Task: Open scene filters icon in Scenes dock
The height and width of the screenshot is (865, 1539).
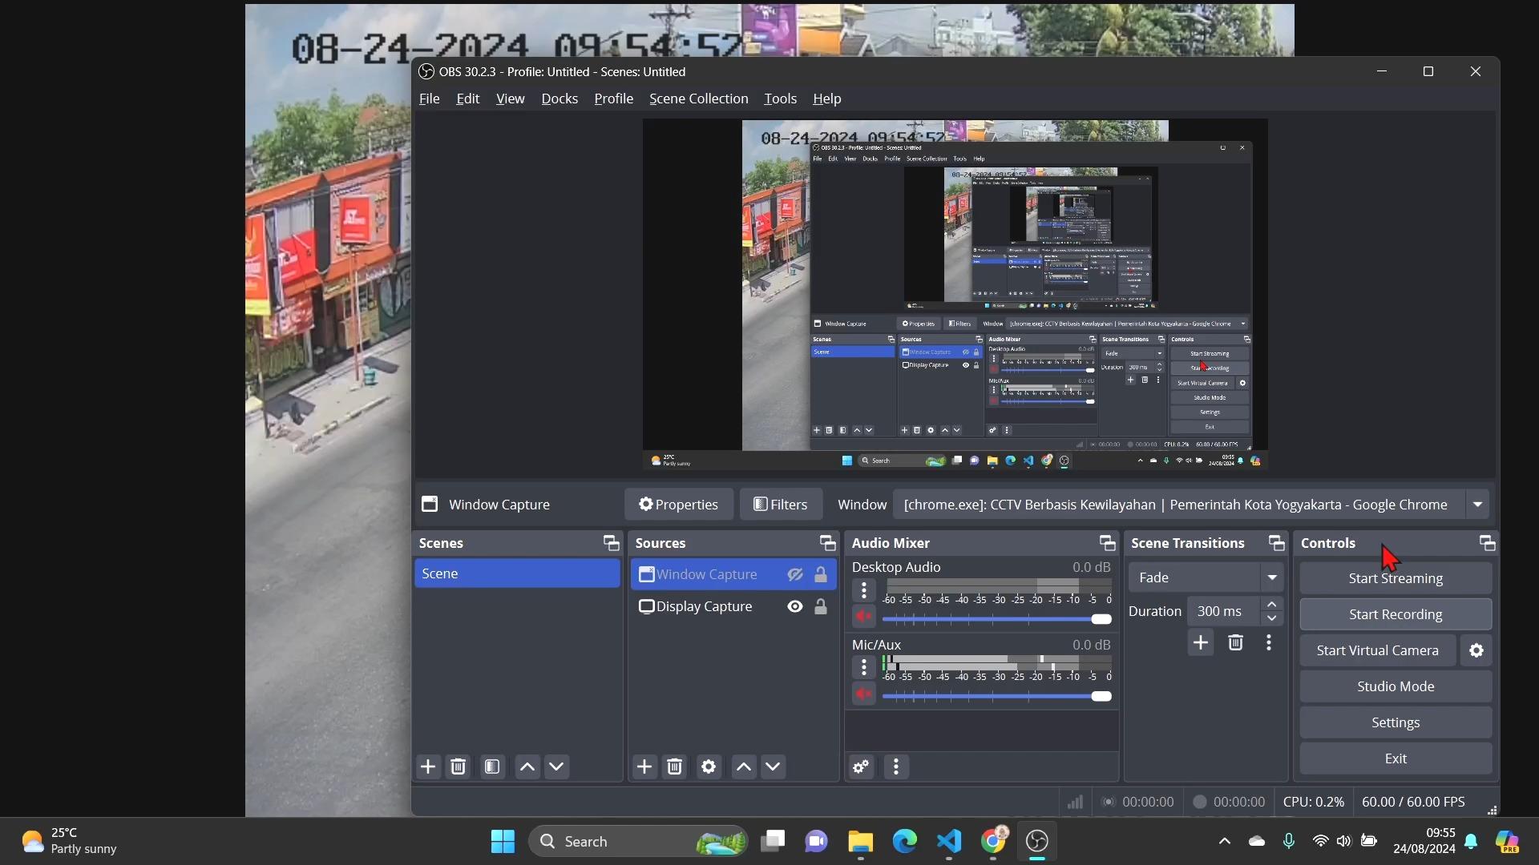Action: tap(492, 767)
